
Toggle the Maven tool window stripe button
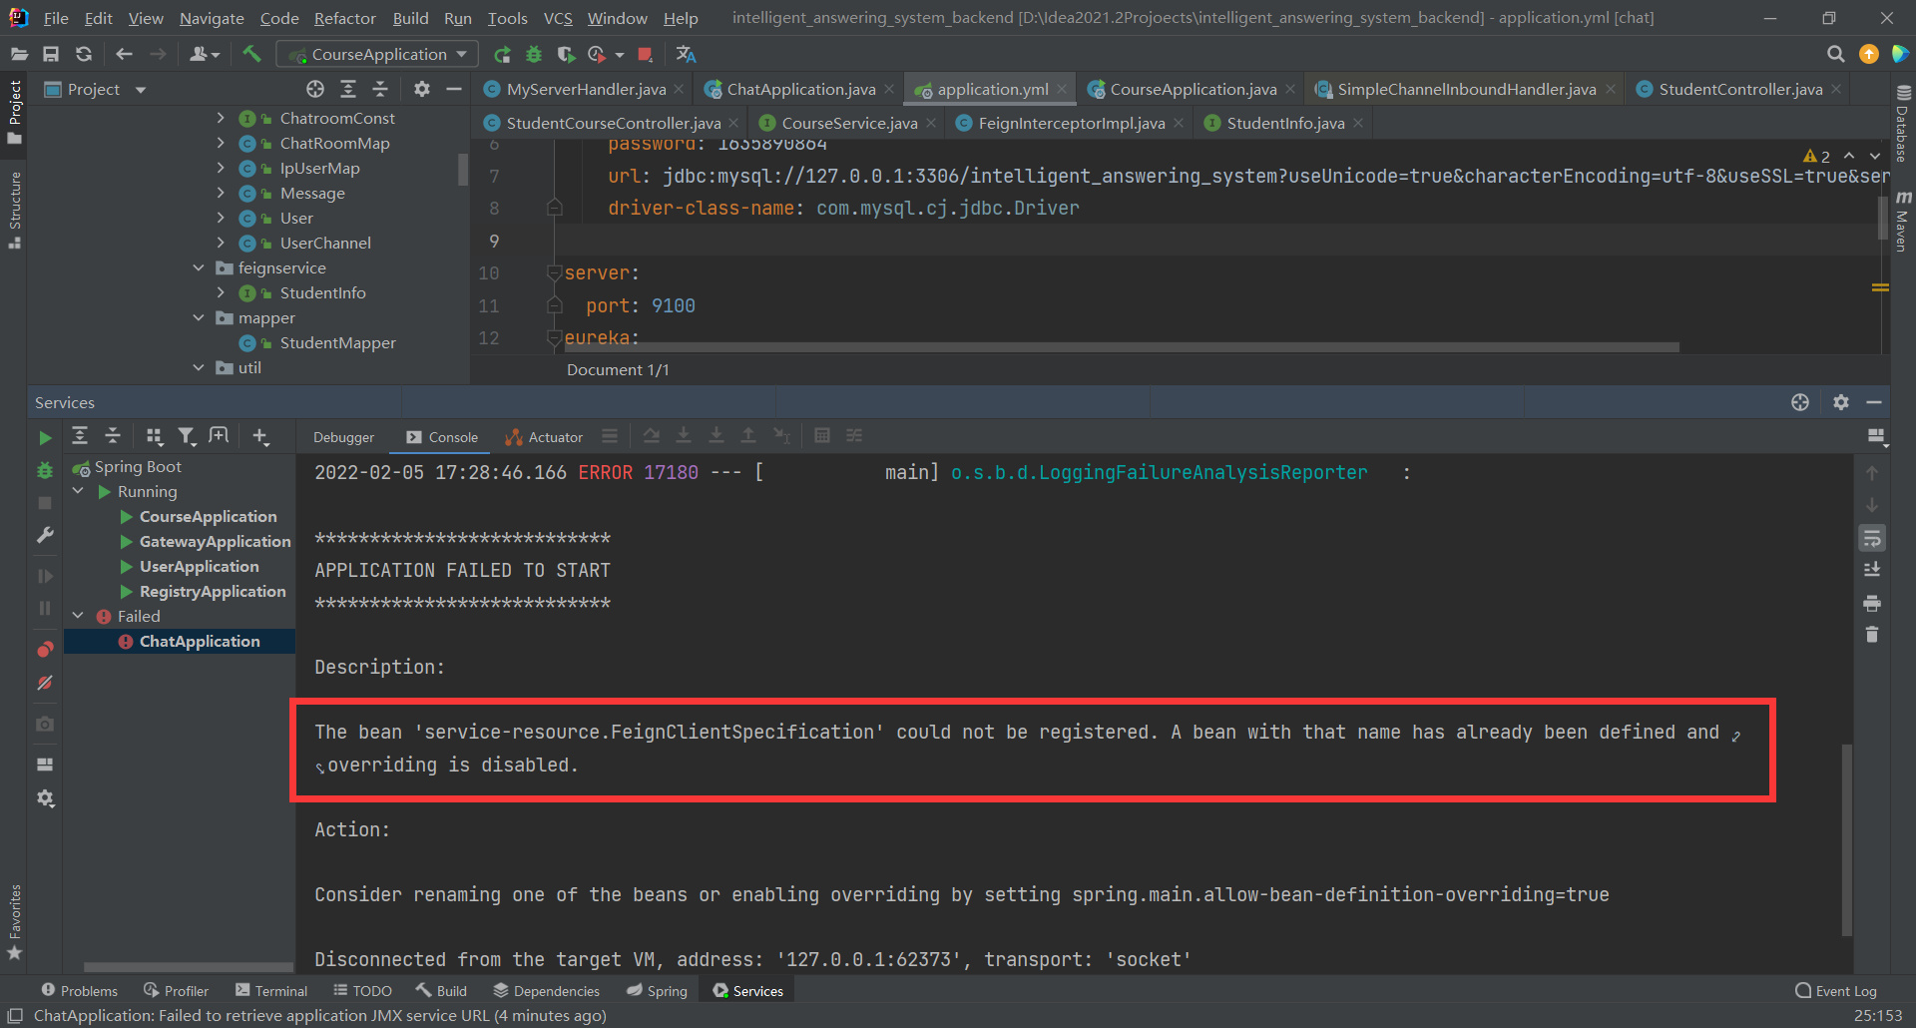click(x=1902, y=222)
